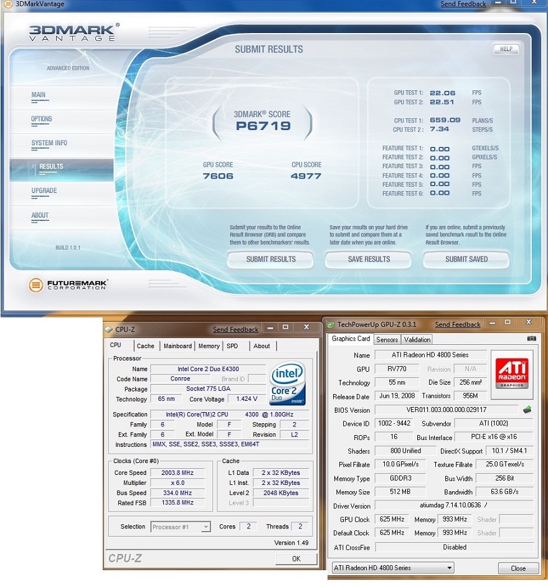Select the CPU tab in CPU-Z
This screenshot has width=548, height=587.
pos(115,345)
